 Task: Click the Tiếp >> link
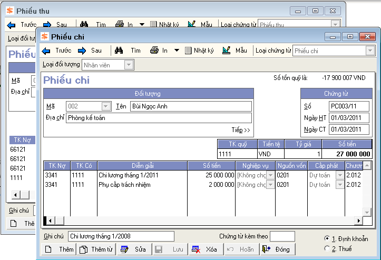[240, 130]
